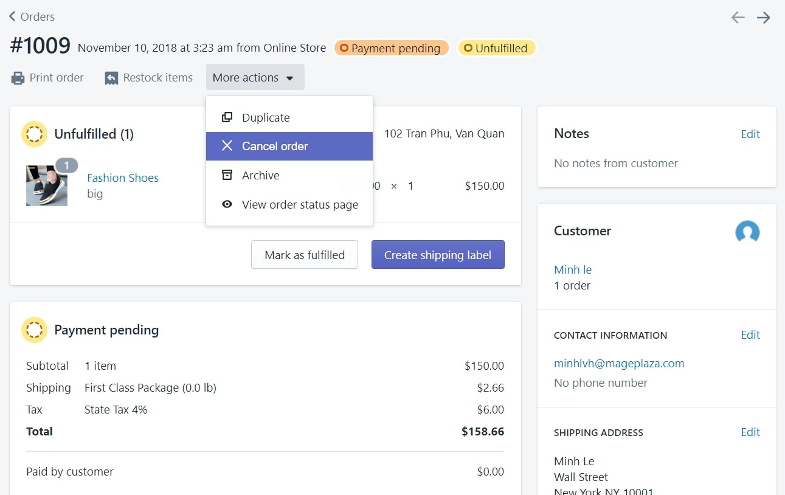Click the Payment pending status circle icon
The height and width of the screenshot is (495, 785).
tap(34, 330)
